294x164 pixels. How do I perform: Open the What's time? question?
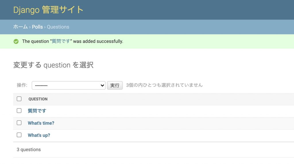coord(41,123)
